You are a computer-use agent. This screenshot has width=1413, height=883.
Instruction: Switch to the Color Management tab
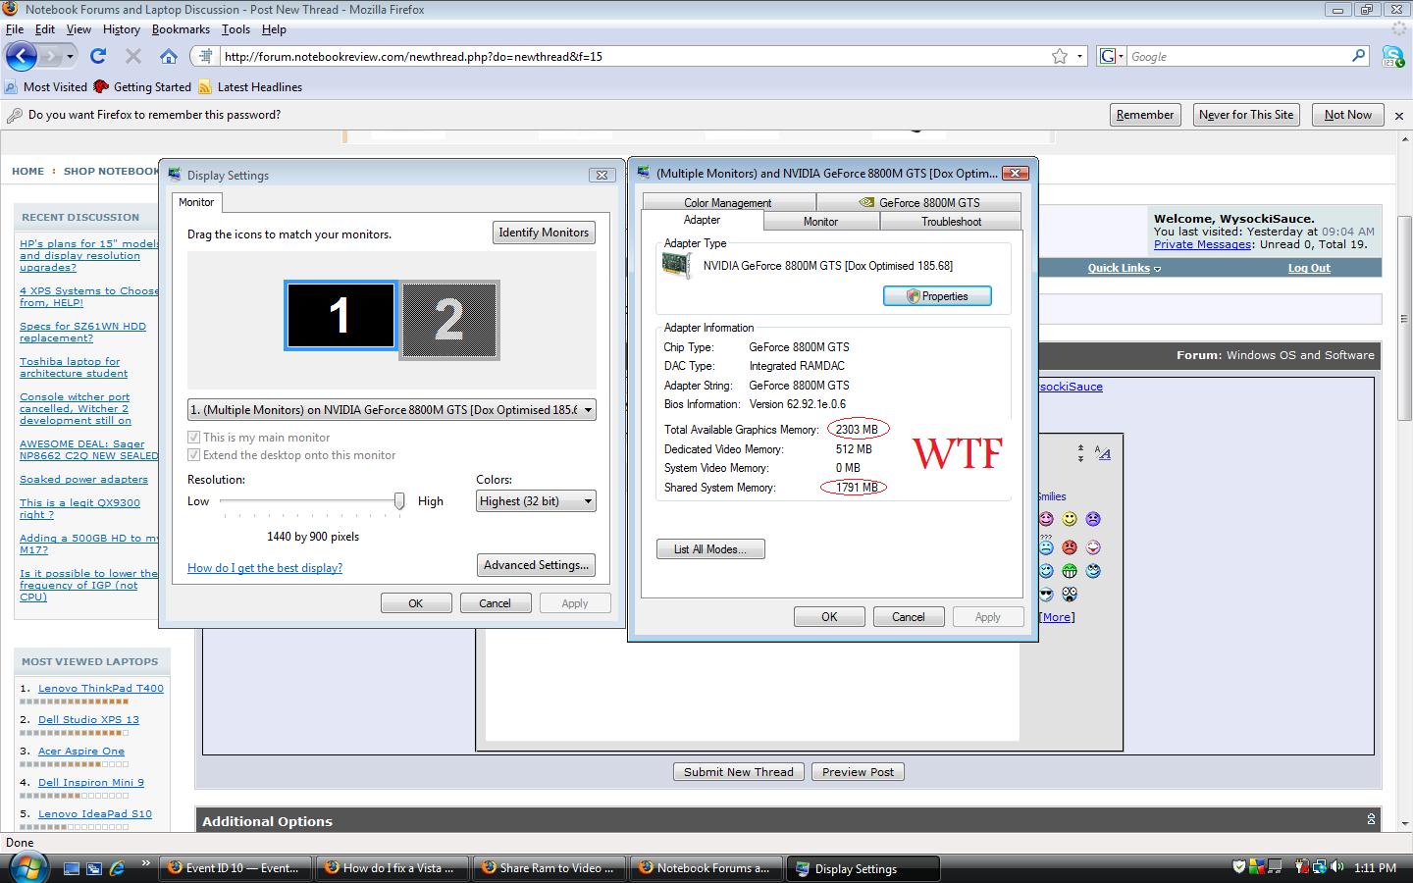(x=728, y=203)
